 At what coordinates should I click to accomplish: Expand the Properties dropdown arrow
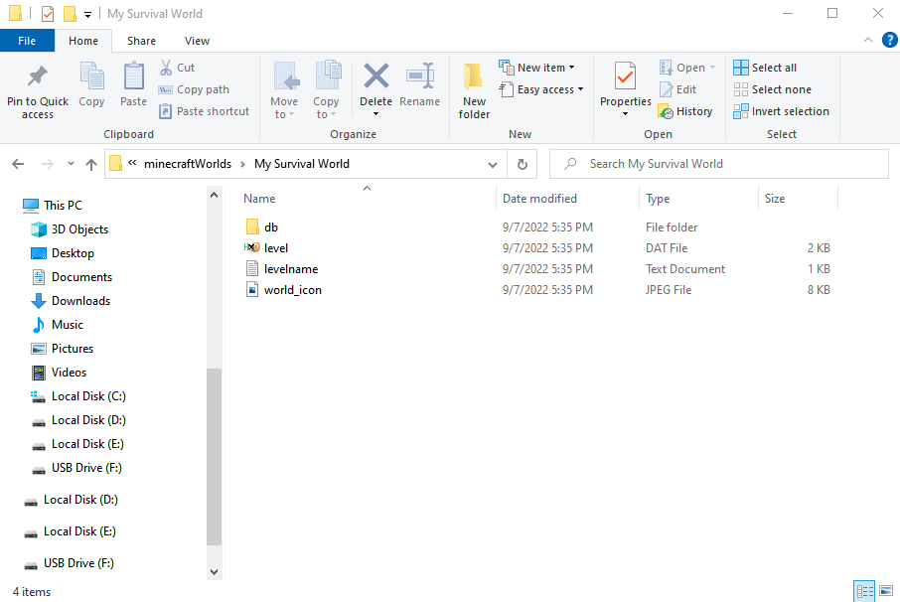625,113
